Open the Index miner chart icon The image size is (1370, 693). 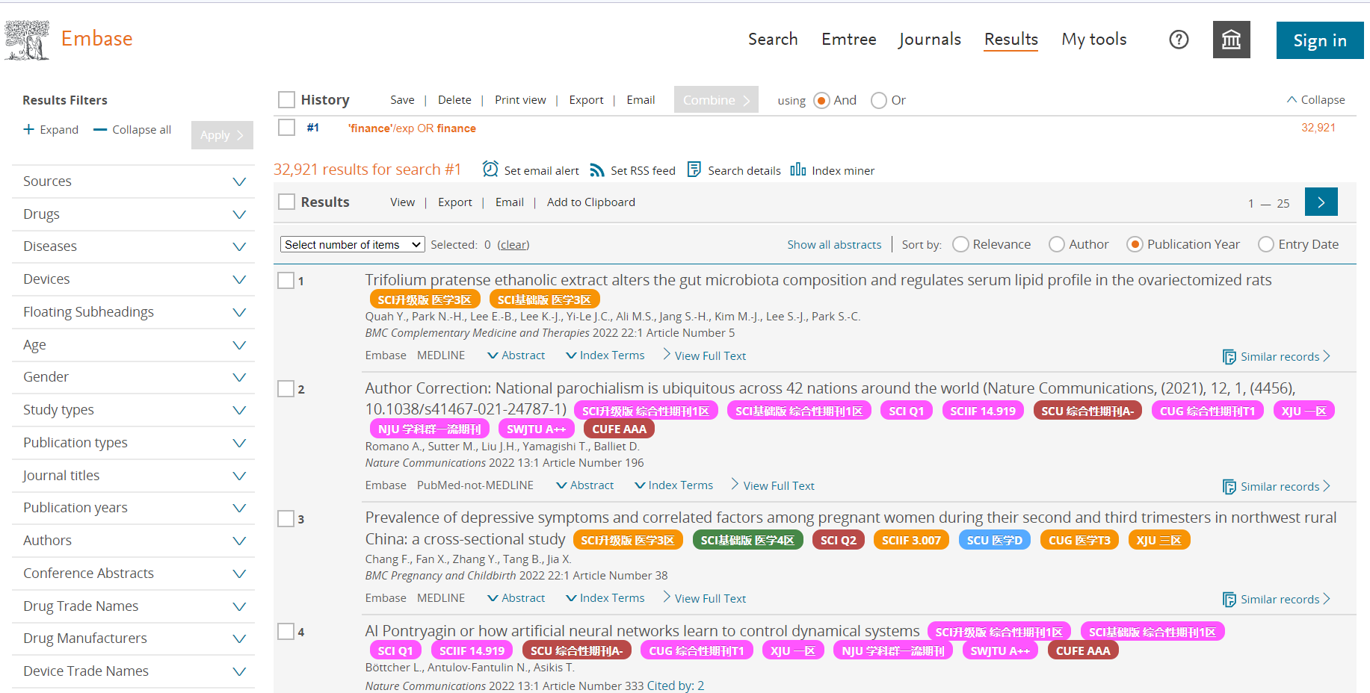point(797,170)
